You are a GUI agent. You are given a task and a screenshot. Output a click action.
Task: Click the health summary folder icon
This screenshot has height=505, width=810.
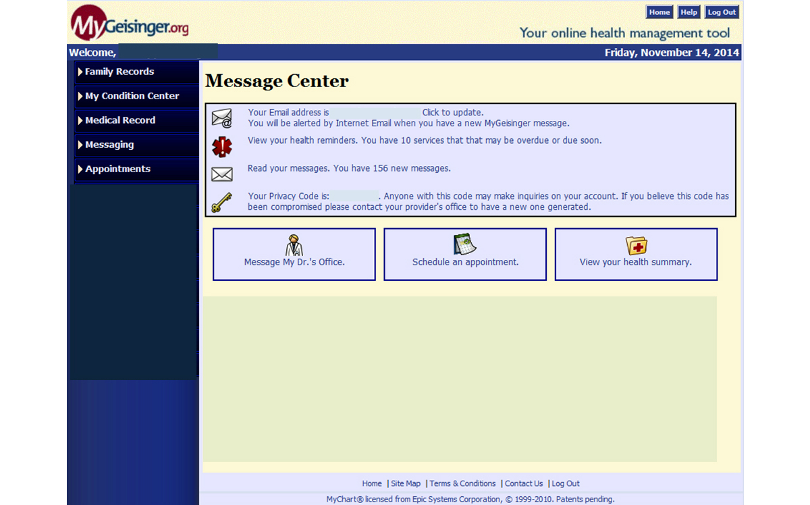636,244
